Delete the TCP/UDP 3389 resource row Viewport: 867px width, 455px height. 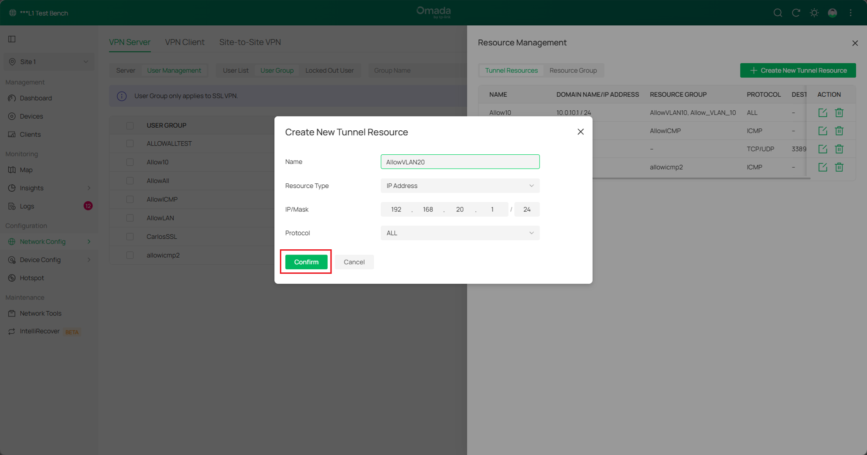click(x=839, y=149)
